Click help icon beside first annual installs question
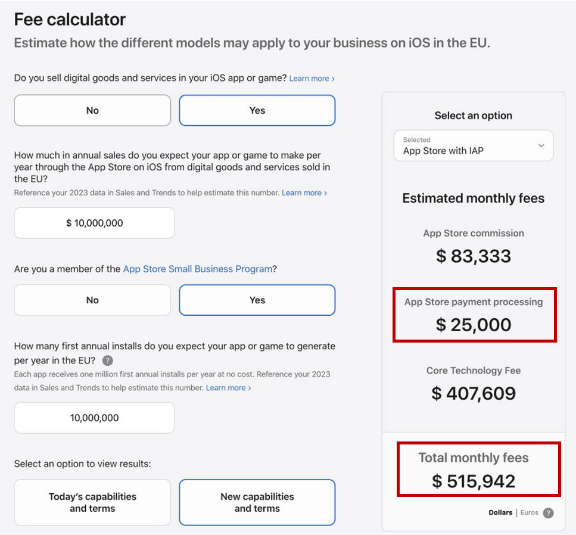 click(108, 360)
